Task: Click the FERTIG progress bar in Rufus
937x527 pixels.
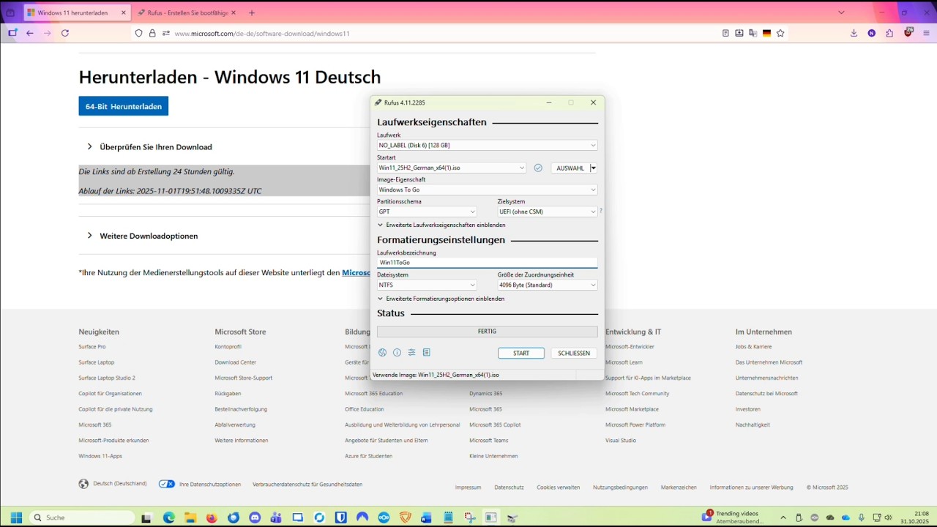Action: pos(487,332)
